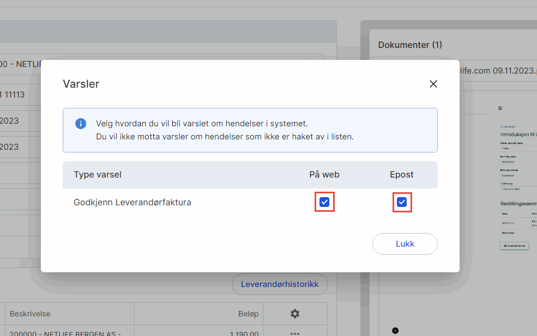537x336 pixels.
Task: Disable the På web varsel for Godkjenn Leverandørfaktura
Action: click(x=324, y=201)
